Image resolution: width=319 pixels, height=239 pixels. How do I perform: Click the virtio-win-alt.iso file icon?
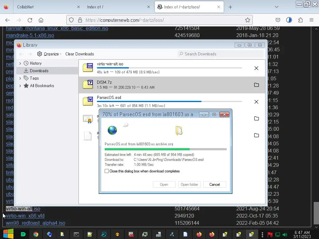pos(88,68)
